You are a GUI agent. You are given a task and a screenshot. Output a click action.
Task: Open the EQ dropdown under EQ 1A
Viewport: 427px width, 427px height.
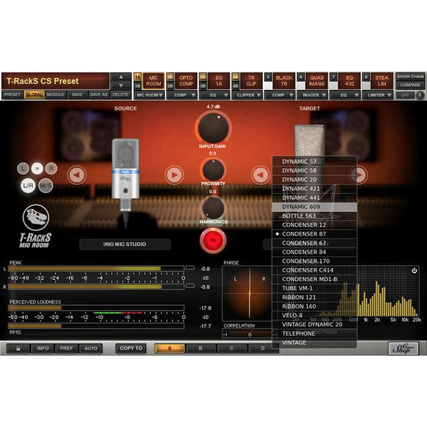tap(214, 95)
